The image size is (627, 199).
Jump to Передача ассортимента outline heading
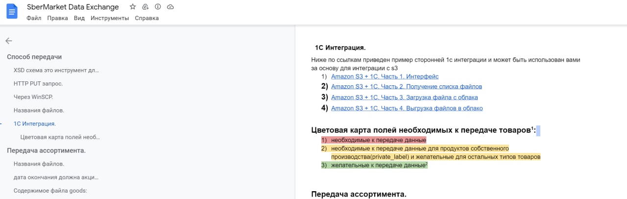(x=47, y=150)
